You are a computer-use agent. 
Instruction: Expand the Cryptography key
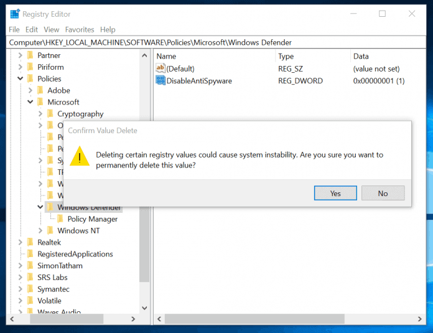pyautogui.click(x=40, y=113)
